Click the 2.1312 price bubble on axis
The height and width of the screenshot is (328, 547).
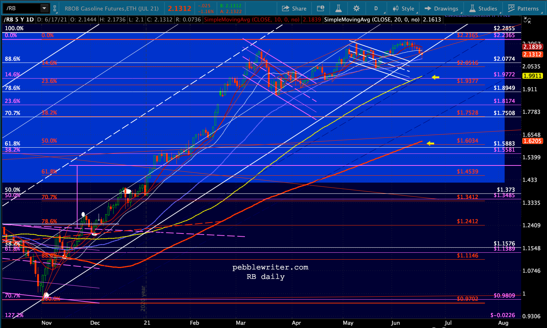pyautogui.click(x=532, y=55)
